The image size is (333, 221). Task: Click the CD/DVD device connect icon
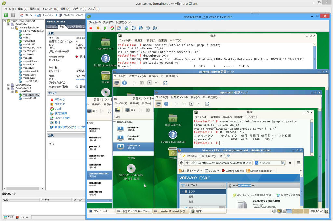[148, 28]
